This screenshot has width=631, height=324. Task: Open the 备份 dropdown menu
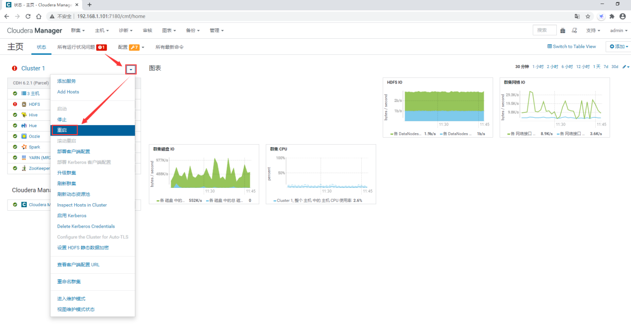click(193, 30)
